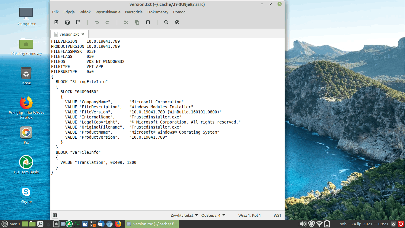Cut selection using scissors icon
The height and width of the screenshot is (228, 405).
coord(126,22)
